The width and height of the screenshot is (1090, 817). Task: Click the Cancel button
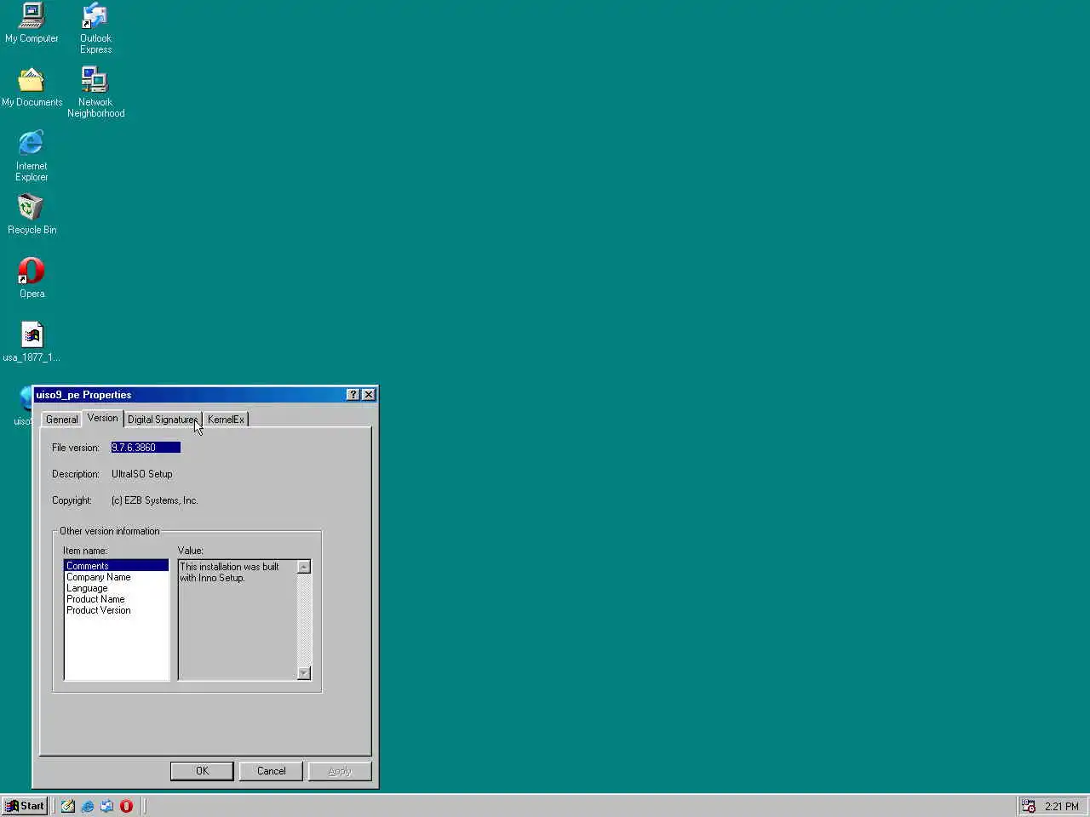(272, 771)
